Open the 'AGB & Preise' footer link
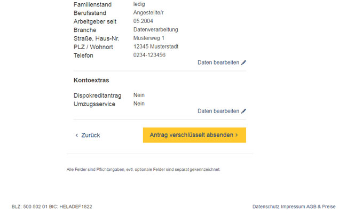 coord(321,207)
